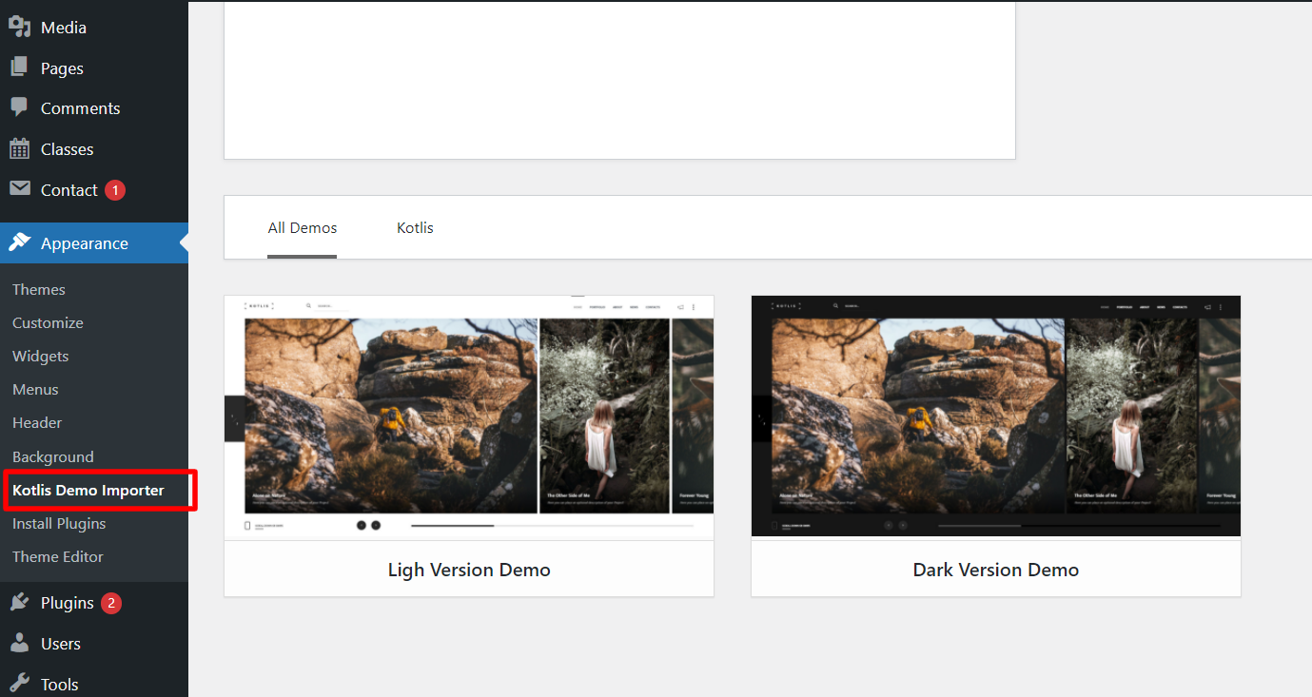
Task: Open the Customize submenu item
Action: (x=48, y=323)
